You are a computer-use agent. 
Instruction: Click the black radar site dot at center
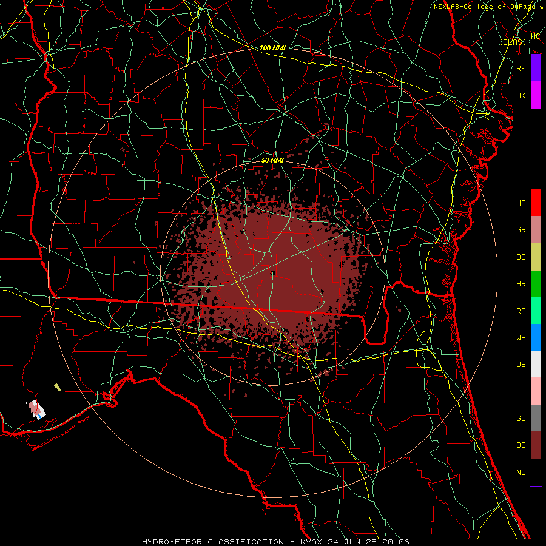pos(274,274)
